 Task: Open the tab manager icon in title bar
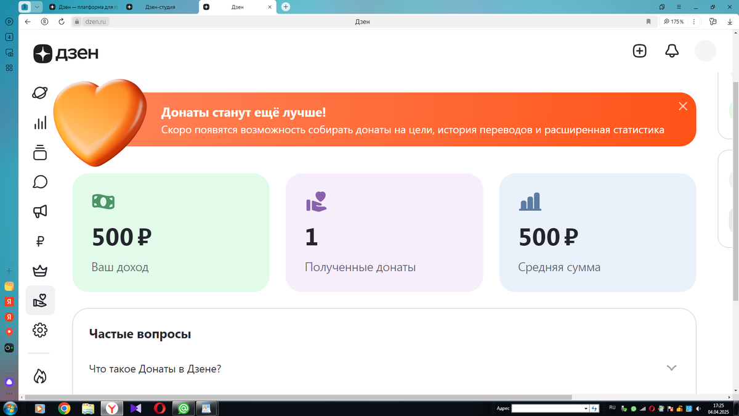662,7
